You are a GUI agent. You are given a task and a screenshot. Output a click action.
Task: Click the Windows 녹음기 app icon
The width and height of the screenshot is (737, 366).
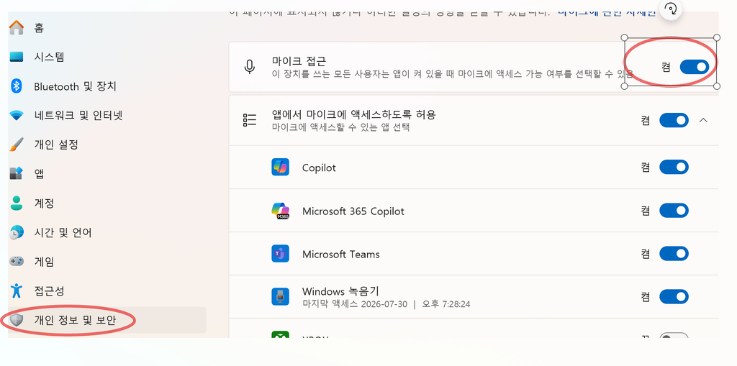pos(280,297)
